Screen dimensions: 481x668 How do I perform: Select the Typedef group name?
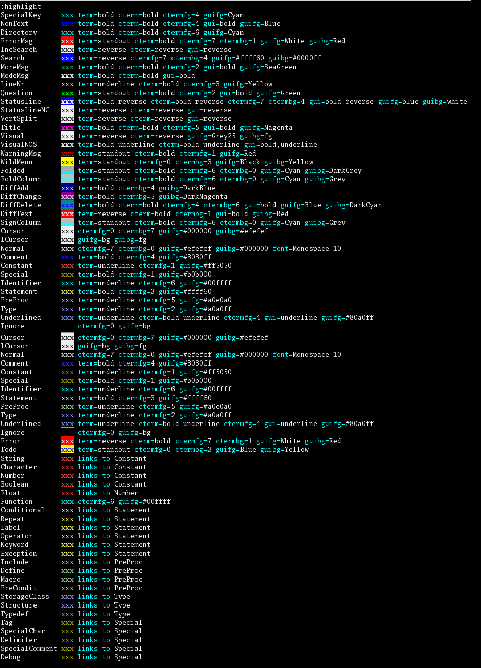[15, 614]
